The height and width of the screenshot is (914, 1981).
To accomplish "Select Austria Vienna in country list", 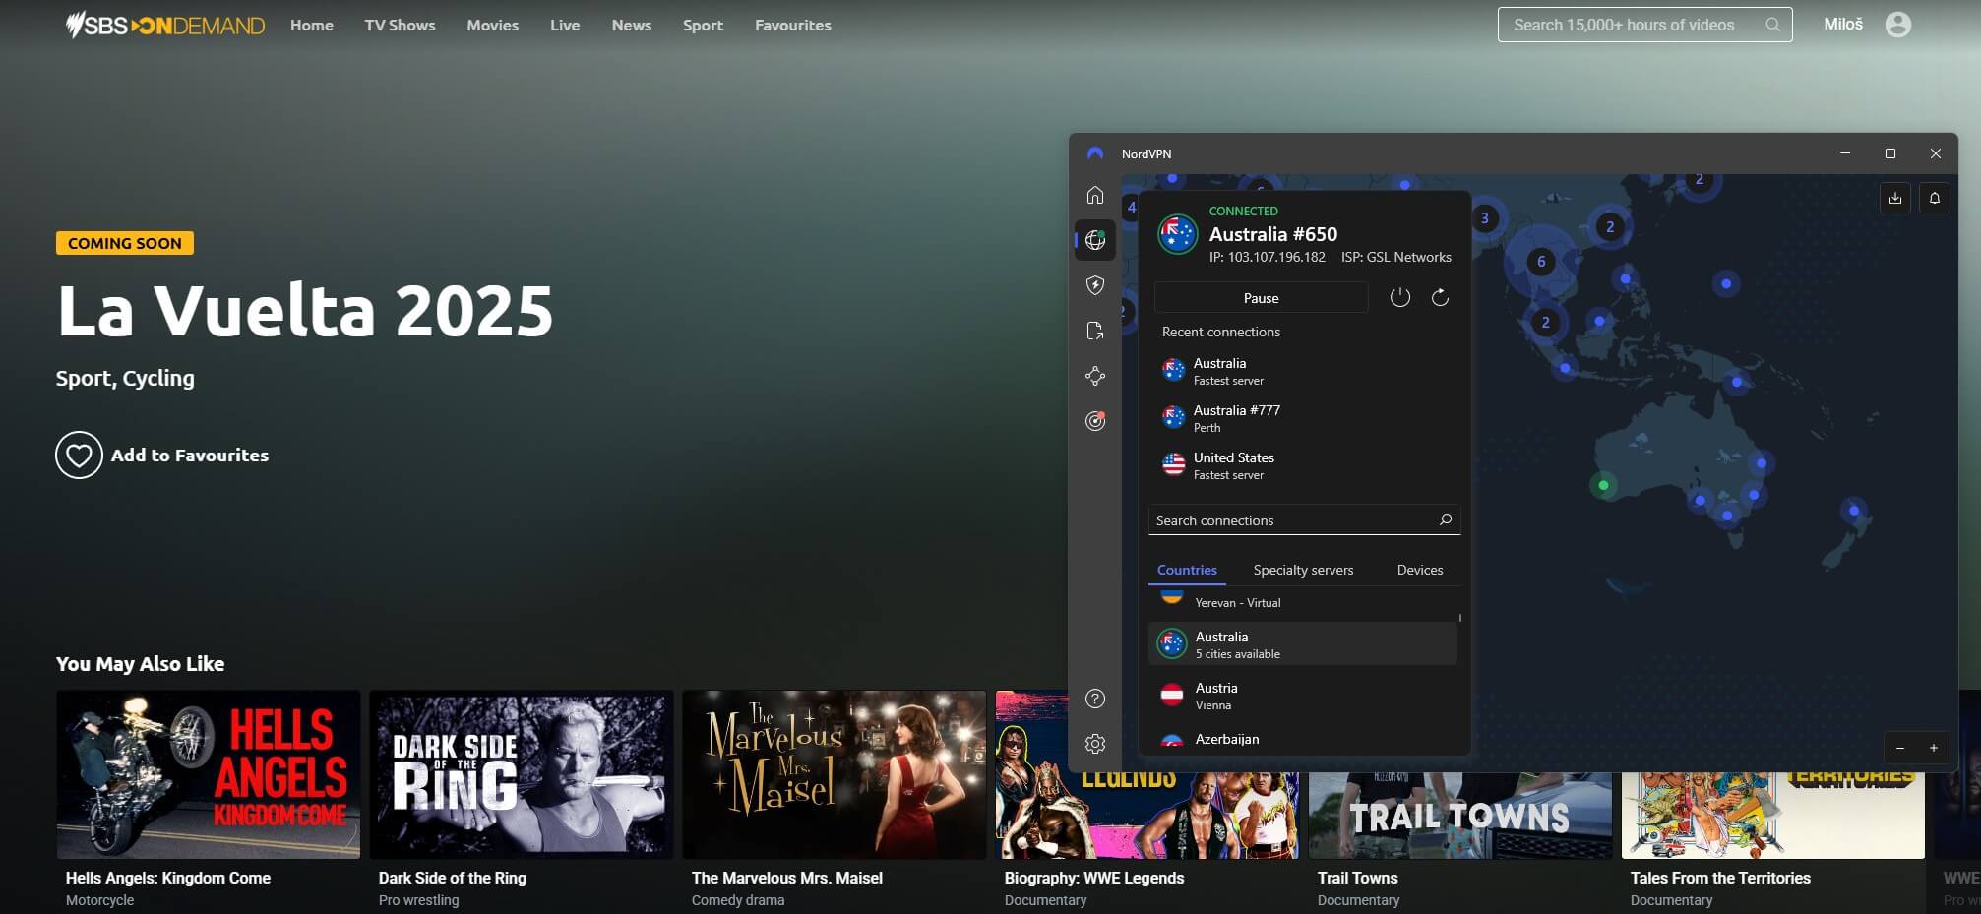I will 1303,696.
